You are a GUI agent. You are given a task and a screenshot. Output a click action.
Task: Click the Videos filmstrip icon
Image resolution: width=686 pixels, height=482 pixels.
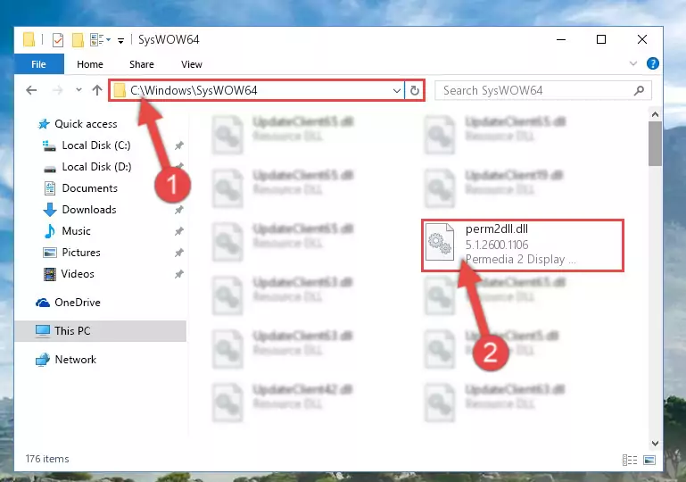pos(50,274)
